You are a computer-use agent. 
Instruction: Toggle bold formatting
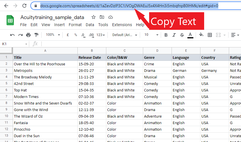point(166,35)
